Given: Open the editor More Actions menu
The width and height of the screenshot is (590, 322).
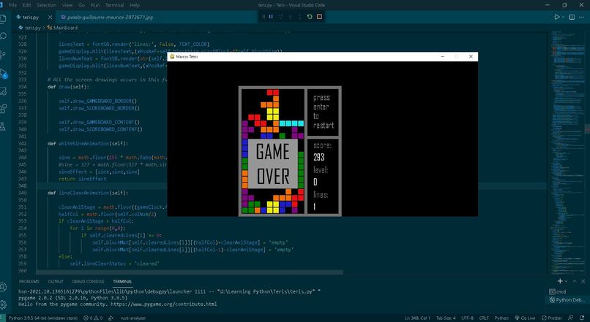Looking at the screenshot, I should click(582, 18).
